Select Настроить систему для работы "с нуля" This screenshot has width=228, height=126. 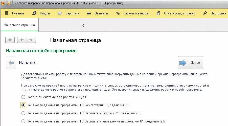pyautogui.click(x=54, y=97)
